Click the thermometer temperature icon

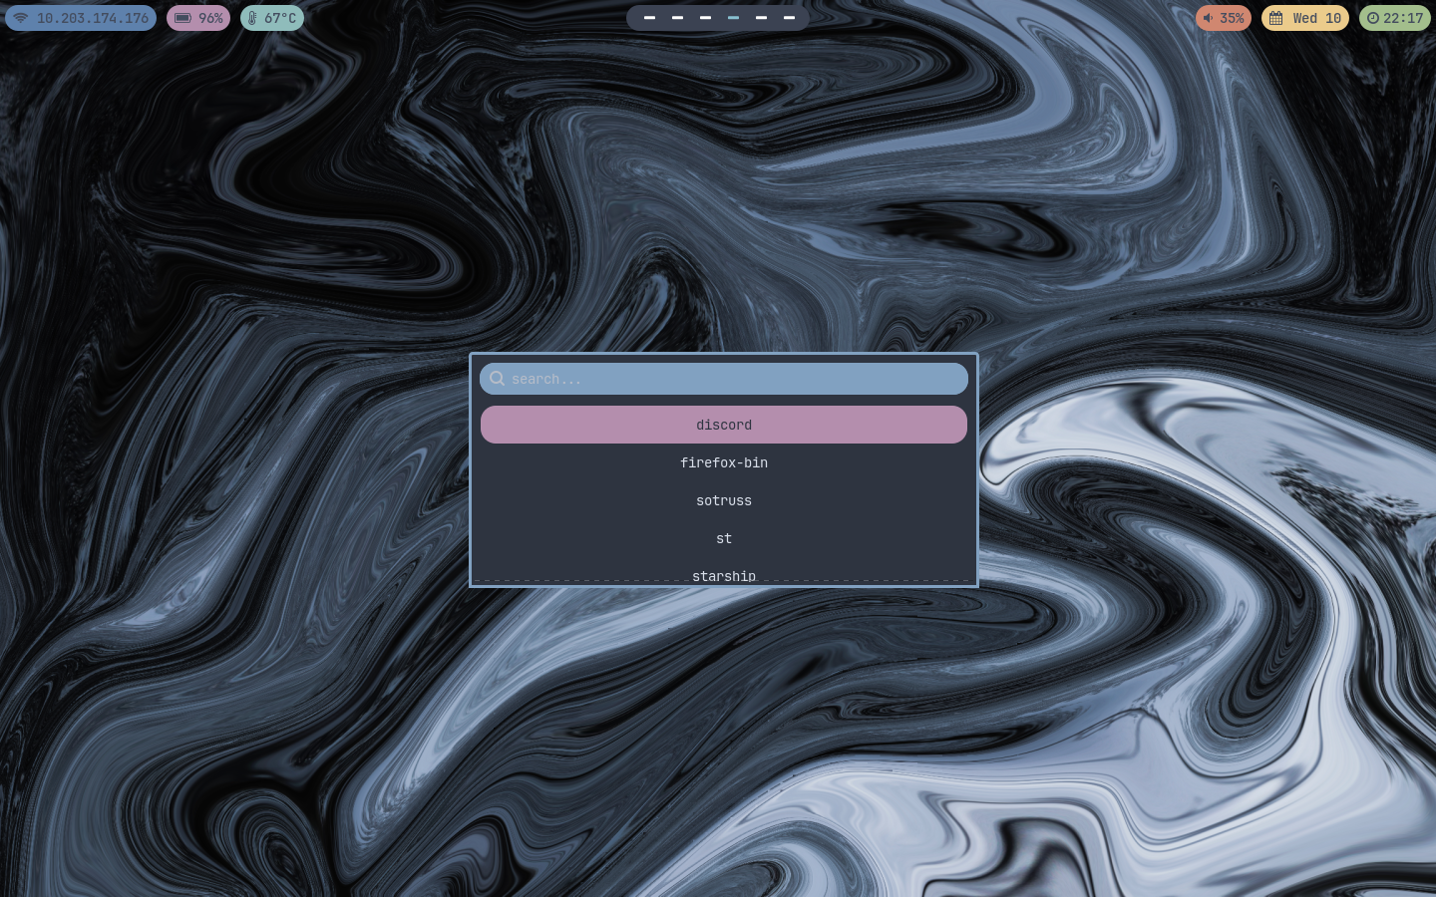pyautogui.click(x=252, y=18)
